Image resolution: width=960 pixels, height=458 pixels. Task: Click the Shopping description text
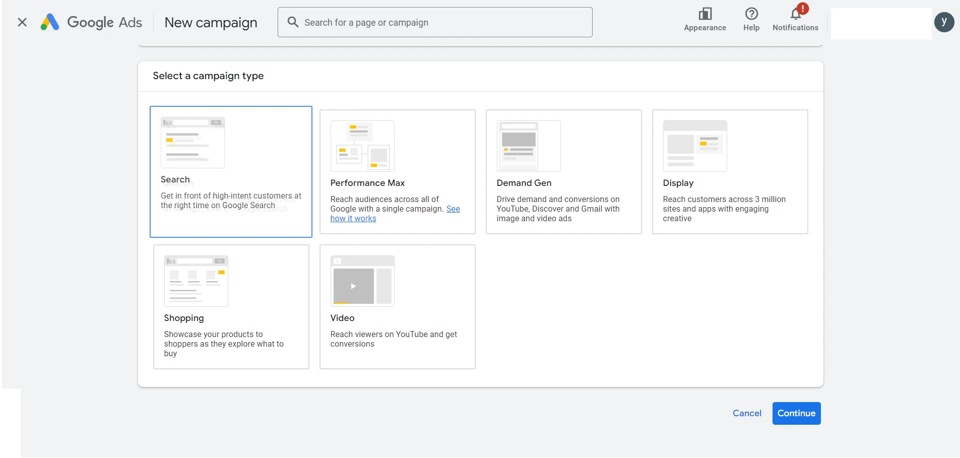click(224, 344)
